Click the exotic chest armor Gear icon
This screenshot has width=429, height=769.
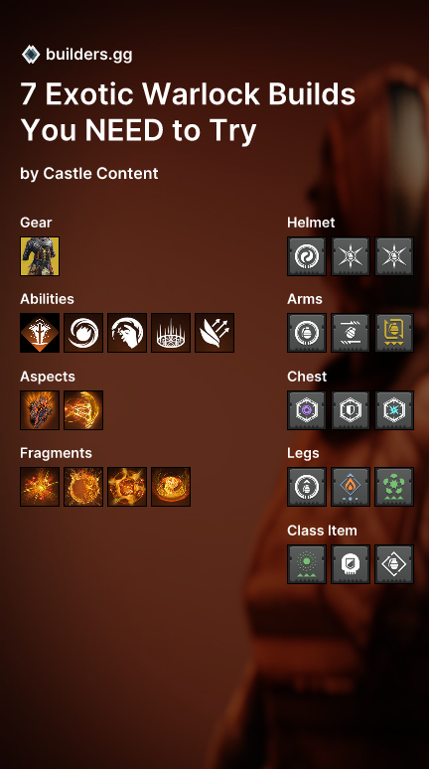[x=40, y=256]
